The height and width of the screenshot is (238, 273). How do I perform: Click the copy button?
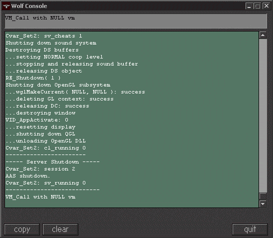(22, 229)
